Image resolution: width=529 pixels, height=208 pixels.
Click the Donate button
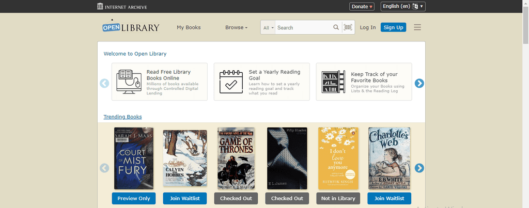[362, 6]
